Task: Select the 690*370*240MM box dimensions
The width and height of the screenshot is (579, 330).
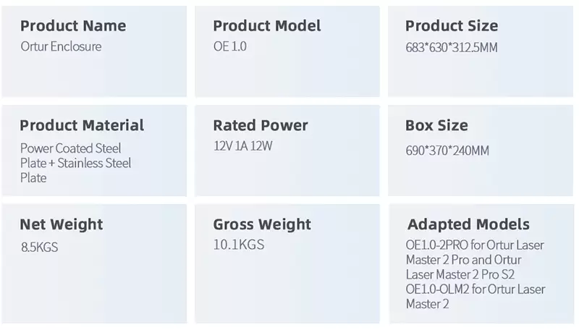Action: tap(447, 151)
